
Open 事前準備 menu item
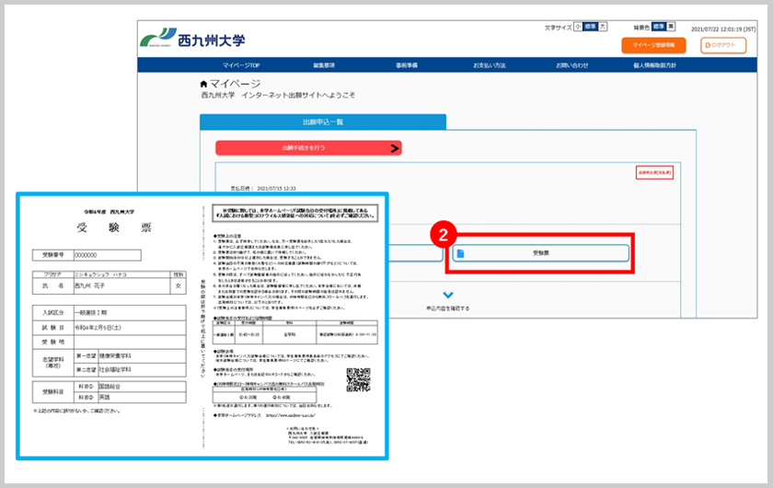click(x=407, y=65)
